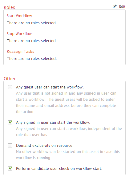
Task: Enable Any guest user can start workflow checkbox
Action: (10, 87)
